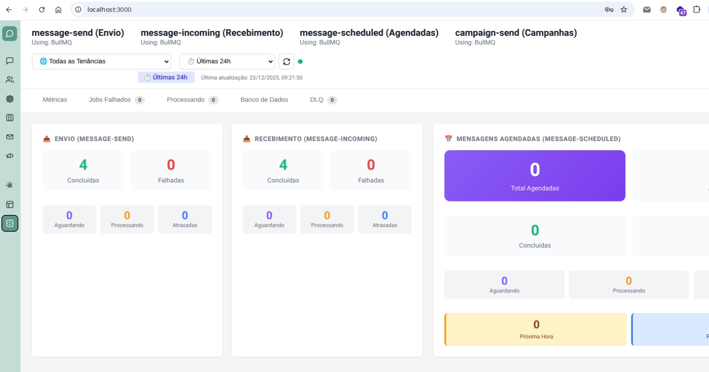Viewport: 709px width, 372px height.
Task: Open the contacts people icon in sidebar
Action: [x=10, y=80]
